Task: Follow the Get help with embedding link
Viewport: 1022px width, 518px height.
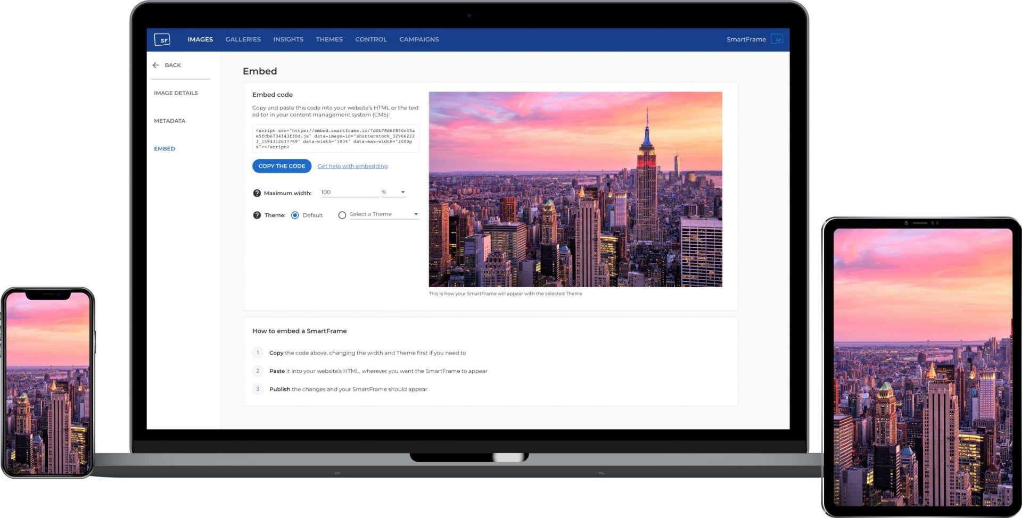Action: (352, 166)
